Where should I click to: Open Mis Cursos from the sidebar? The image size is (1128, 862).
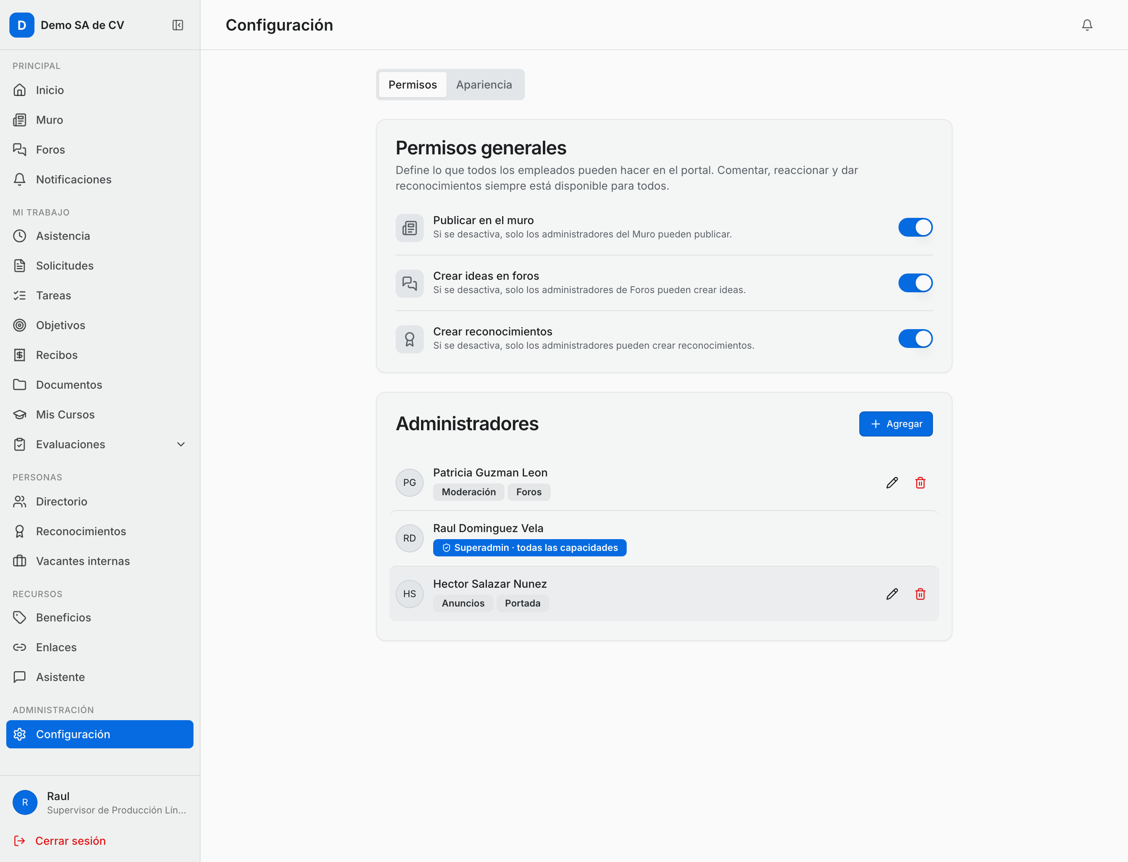click(100, 415)
